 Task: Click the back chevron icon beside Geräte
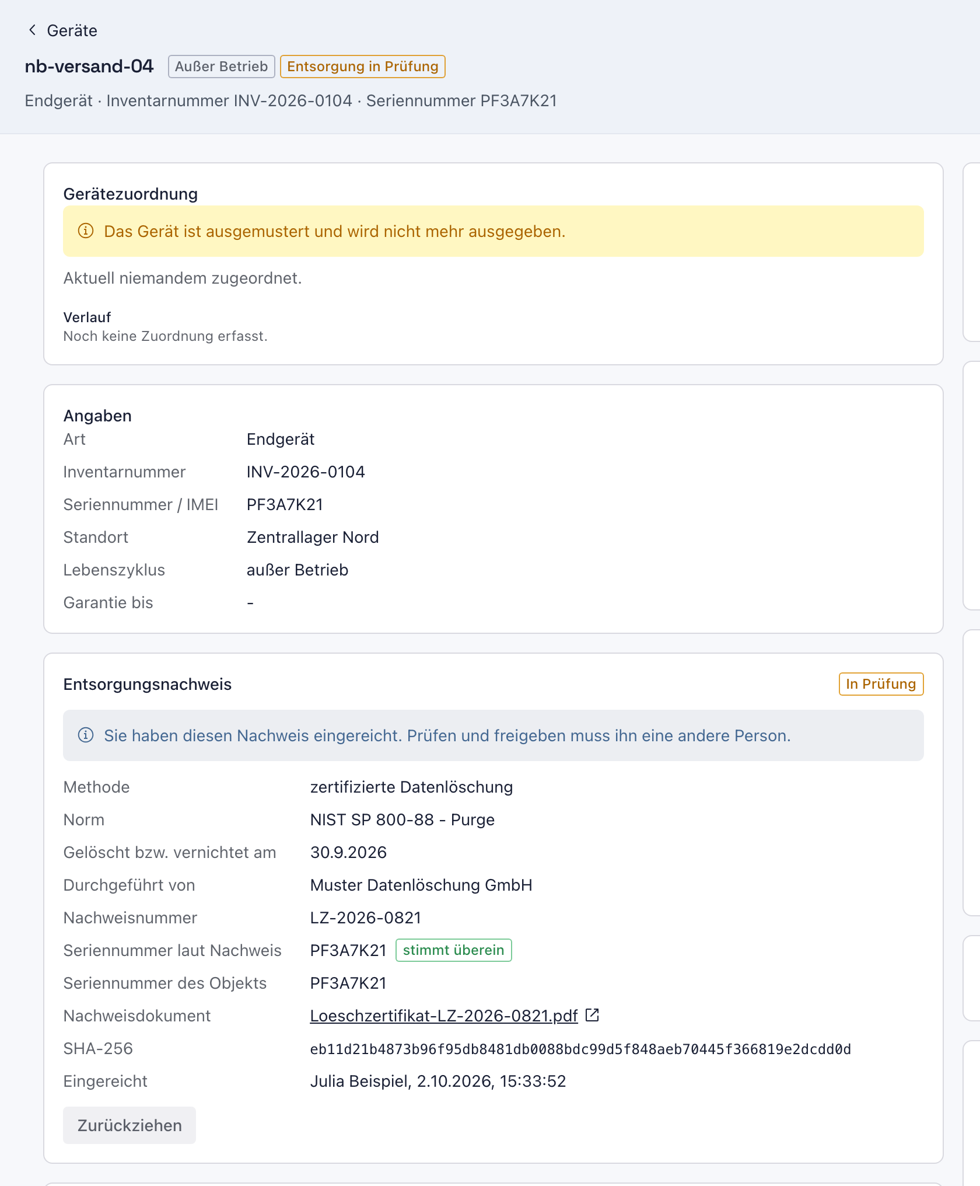(x=32, y=30)
